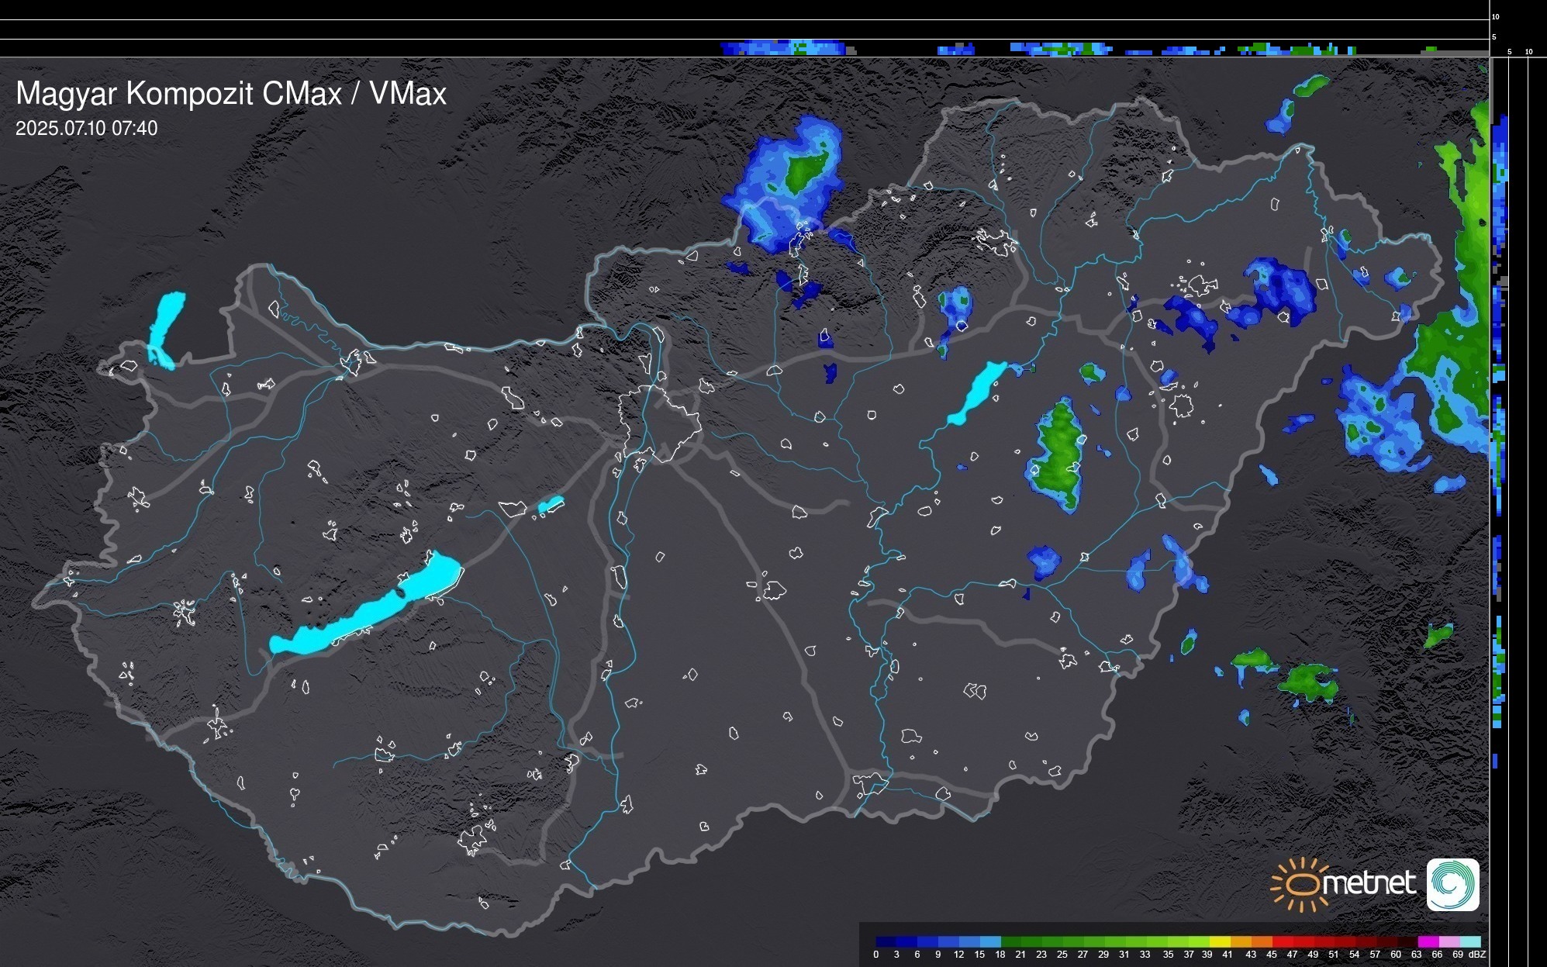This screenshot has height=967, width=1547.
Task: Select the light cyan 69 dBZ legend swatch
Action: 1469,942
